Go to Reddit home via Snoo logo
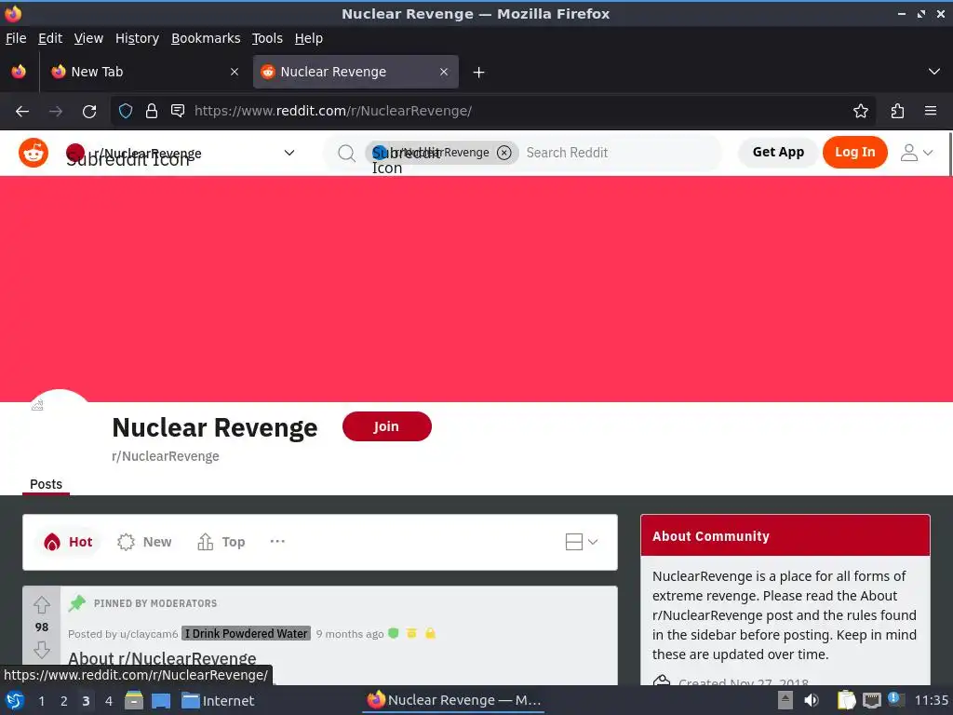This screenshot has height=715, width=953. click(34, 153)
